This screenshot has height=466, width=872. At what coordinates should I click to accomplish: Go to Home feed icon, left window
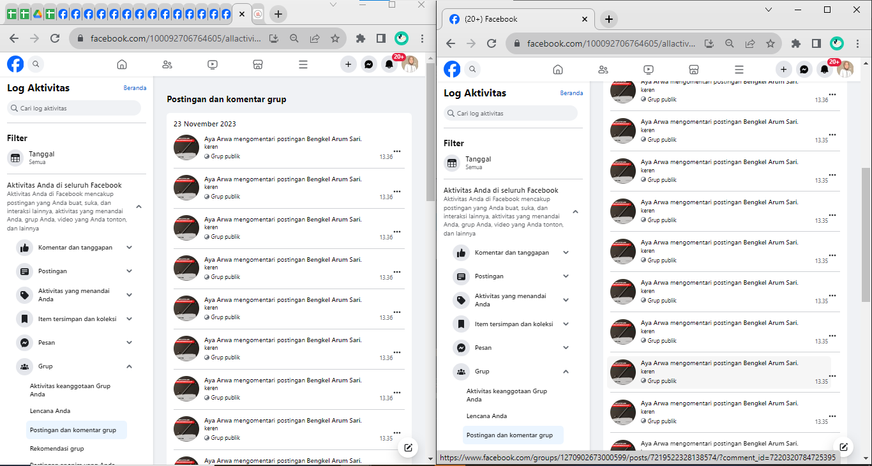point(122,64)
